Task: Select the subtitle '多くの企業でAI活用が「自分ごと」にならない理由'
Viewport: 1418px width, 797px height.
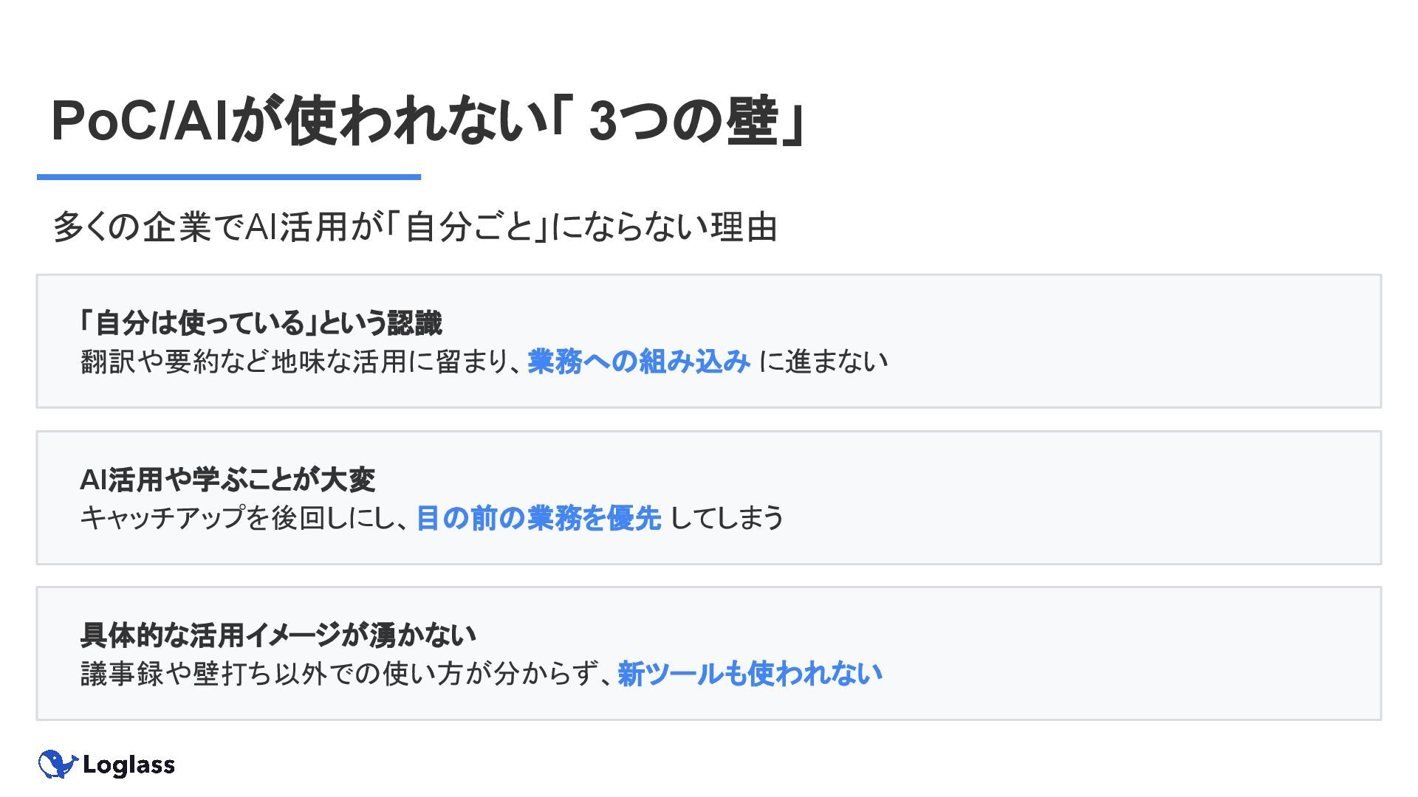Action: (x=415, y=227)
